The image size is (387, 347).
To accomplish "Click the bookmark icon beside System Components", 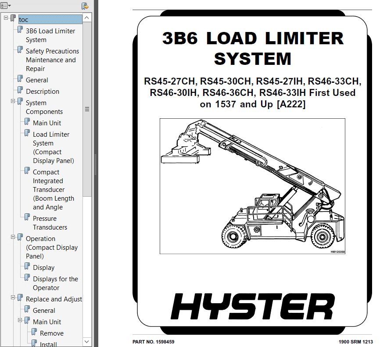I will click(20, 102).
